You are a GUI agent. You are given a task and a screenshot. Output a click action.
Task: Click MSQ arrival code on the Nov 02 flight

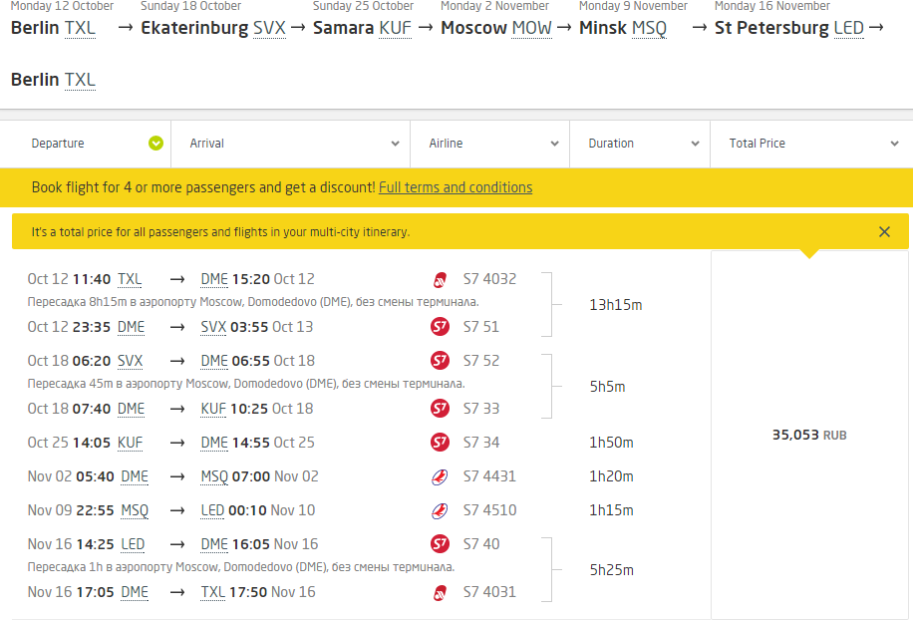point(214,476)
